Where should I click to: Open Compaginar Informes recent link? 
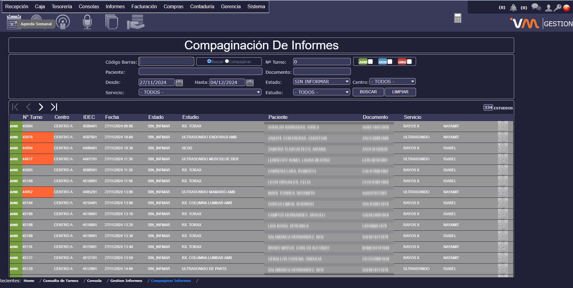pyautogui.click(x=171, y=281)
